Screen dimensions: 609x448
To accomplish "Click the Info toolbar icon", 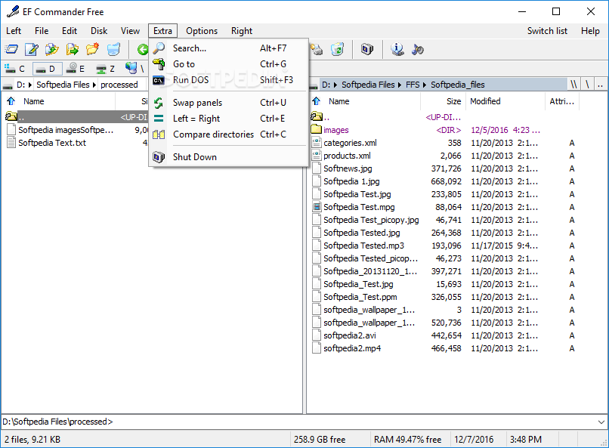I will pyautogui.click(x=397, y=49).
